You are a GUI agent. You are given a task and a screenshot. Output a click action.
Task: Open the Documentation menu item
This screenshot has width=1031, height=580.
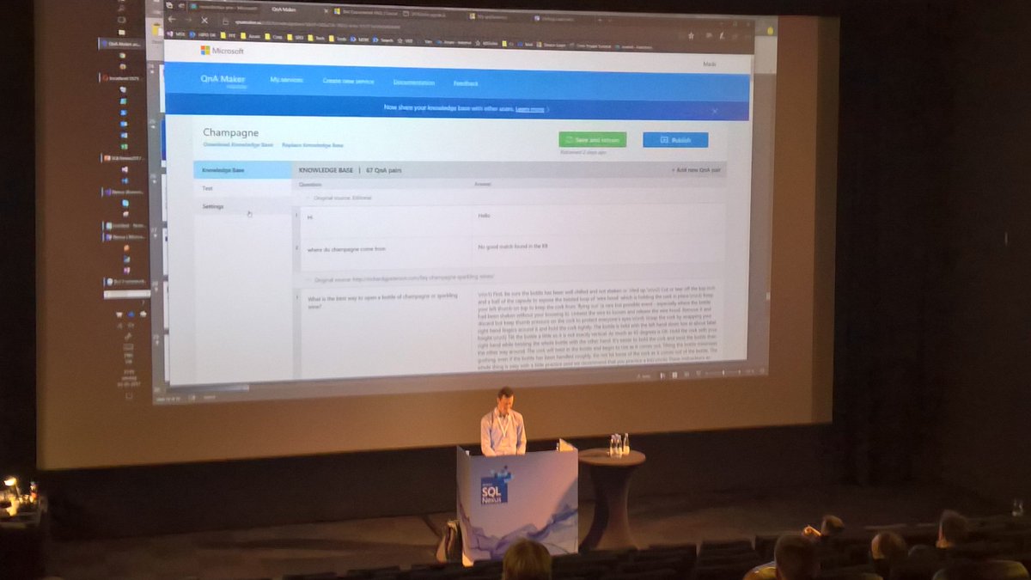pos(414,82)
